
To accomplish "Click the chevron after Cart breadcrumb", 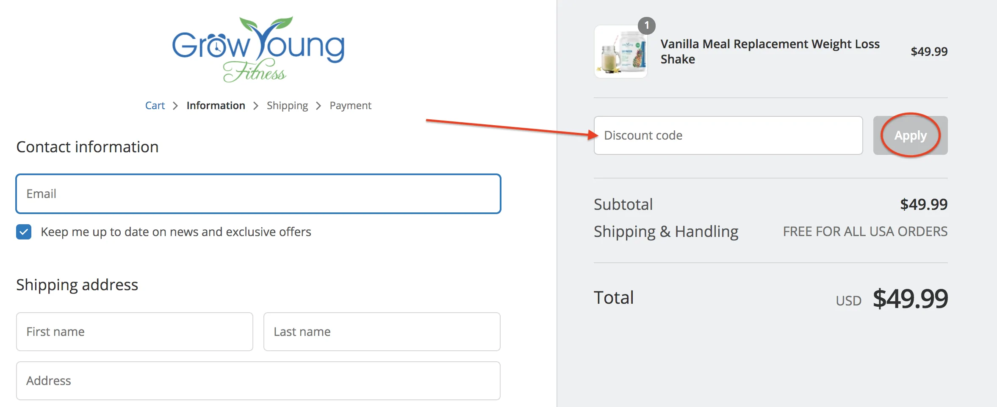I will click(x=175, y=106).
